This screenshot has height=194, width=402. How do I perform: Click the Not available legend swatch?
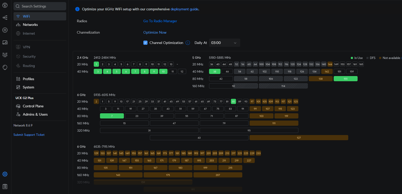pos(380,58)
